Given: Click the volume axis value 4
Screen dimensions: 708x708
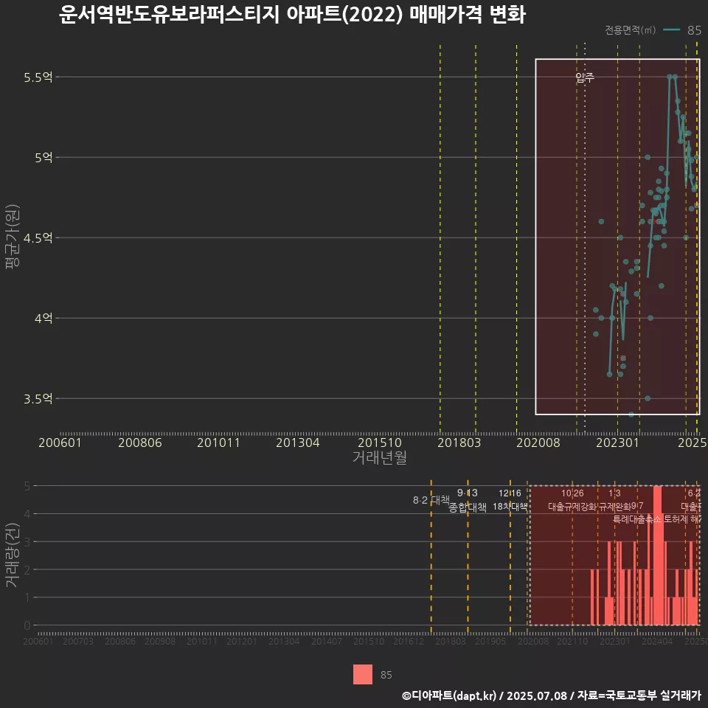Looking at the screenshot, I should 27,514.
